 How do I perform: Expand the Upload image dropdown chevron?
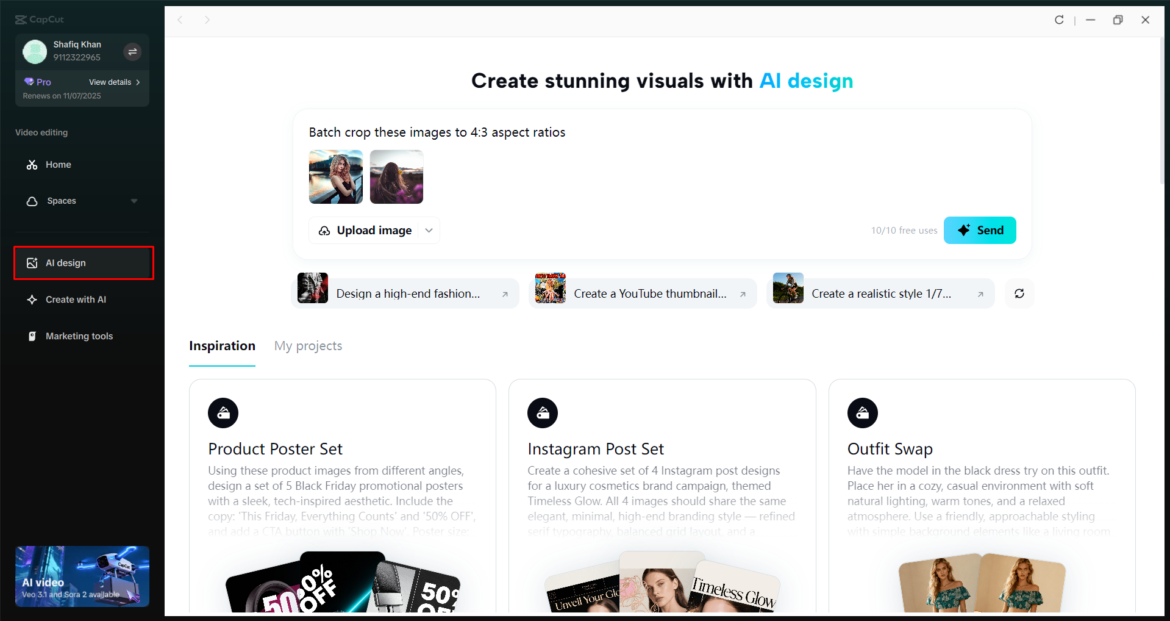click(x=429, y=230)
